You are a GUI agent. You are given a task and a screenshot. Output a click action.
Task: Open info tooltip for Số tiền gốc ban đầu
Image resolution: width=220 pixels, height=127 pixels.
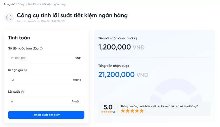[x=41, y=49]
